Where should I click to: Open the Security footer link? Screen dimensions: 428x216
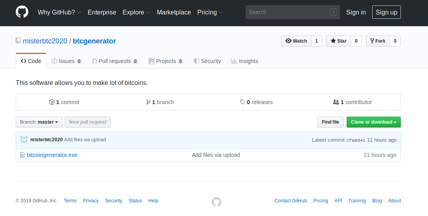114,200
